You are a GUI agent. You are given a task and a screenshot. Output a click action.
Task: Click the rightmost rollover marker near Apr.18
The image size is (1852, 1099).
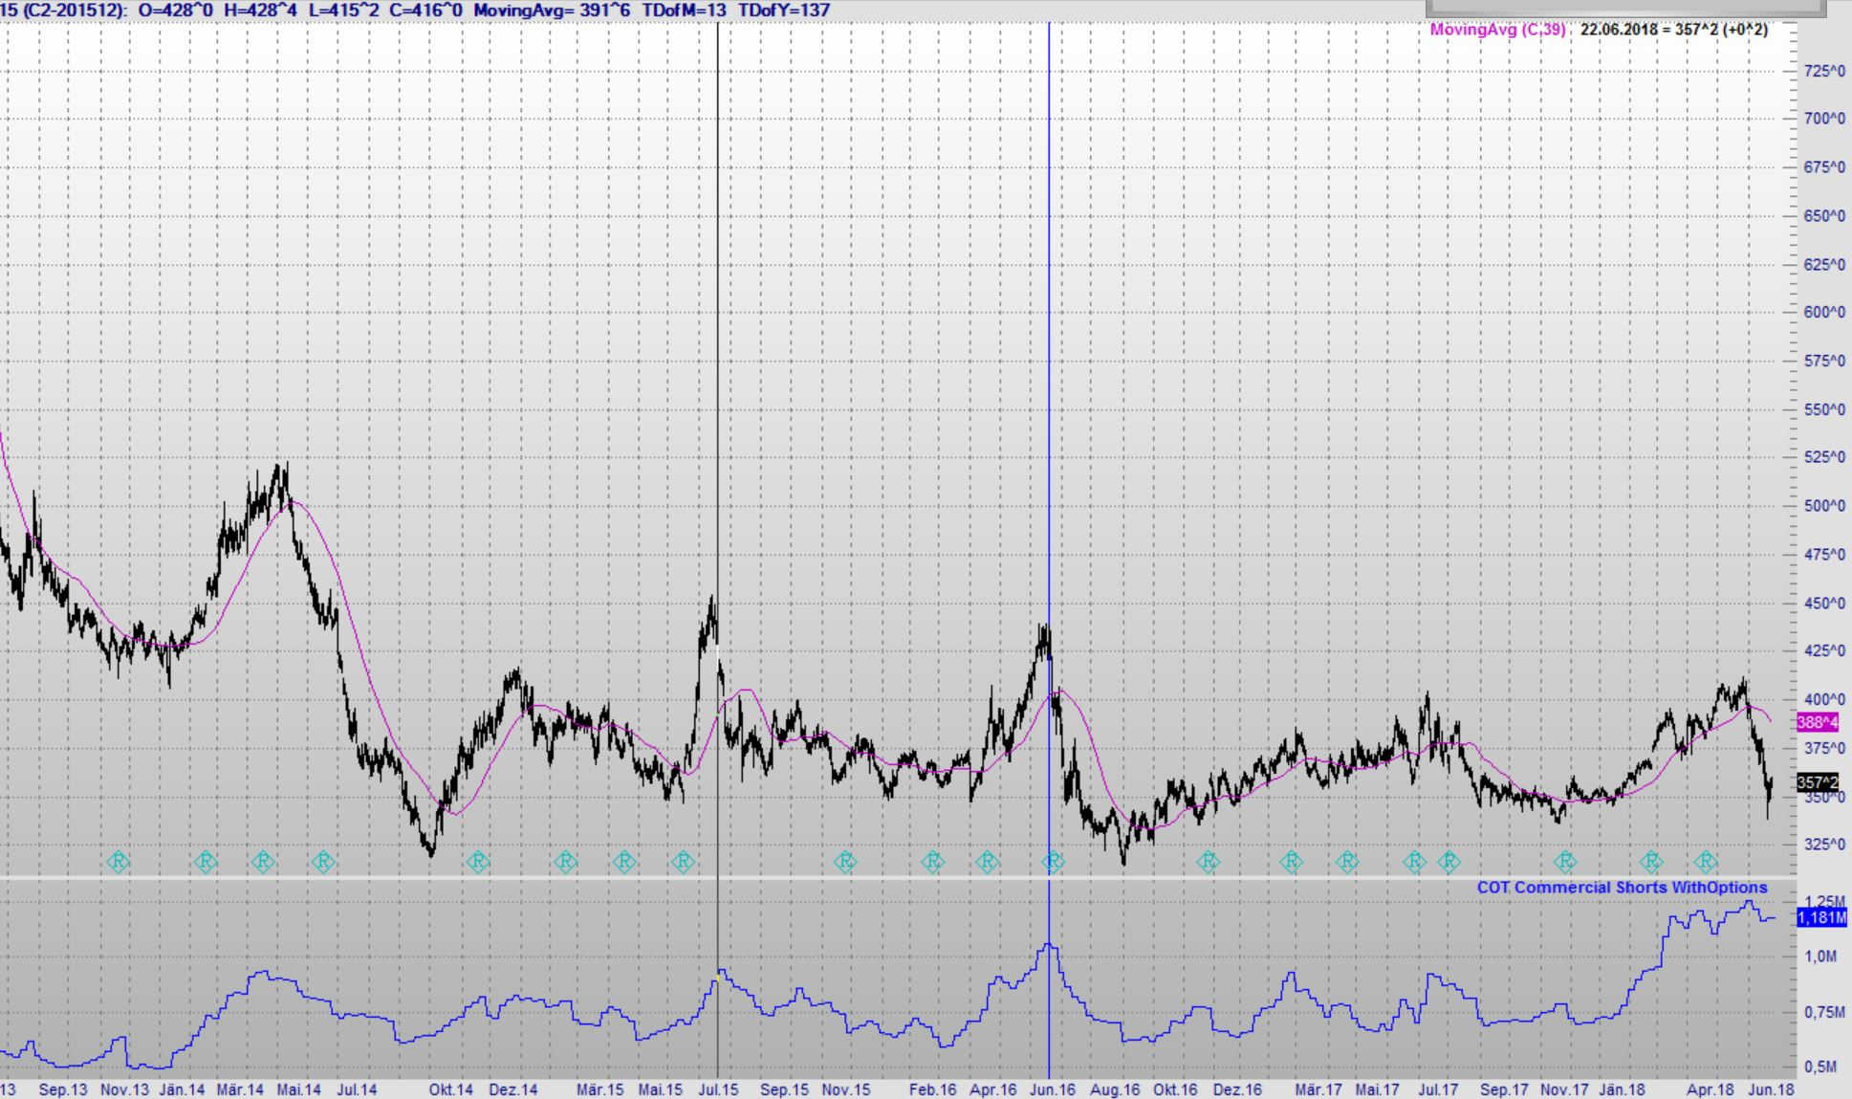(1707, 862)
